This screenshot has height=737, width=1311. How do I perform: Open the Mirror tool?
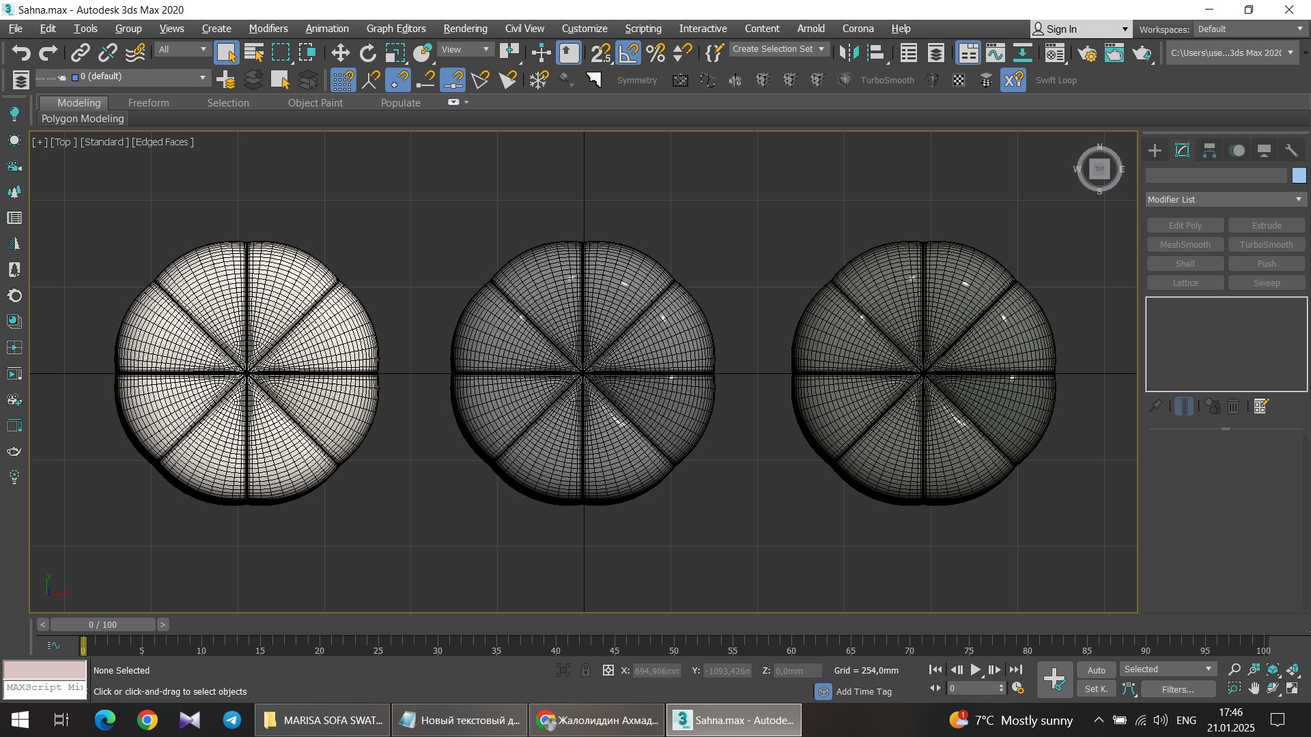849,53
